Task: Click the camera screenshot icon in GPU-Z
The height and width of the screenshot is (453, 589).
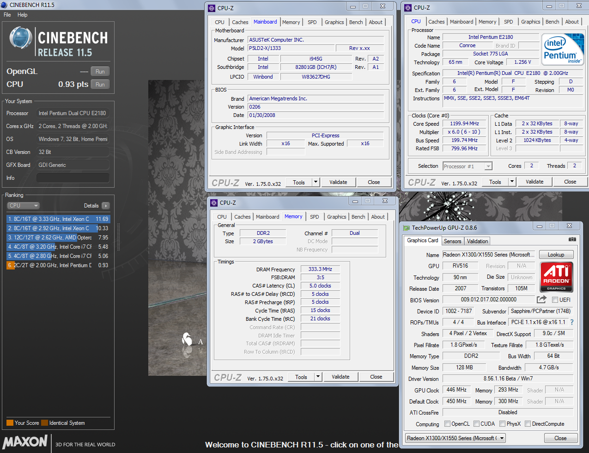Action: 572,239
